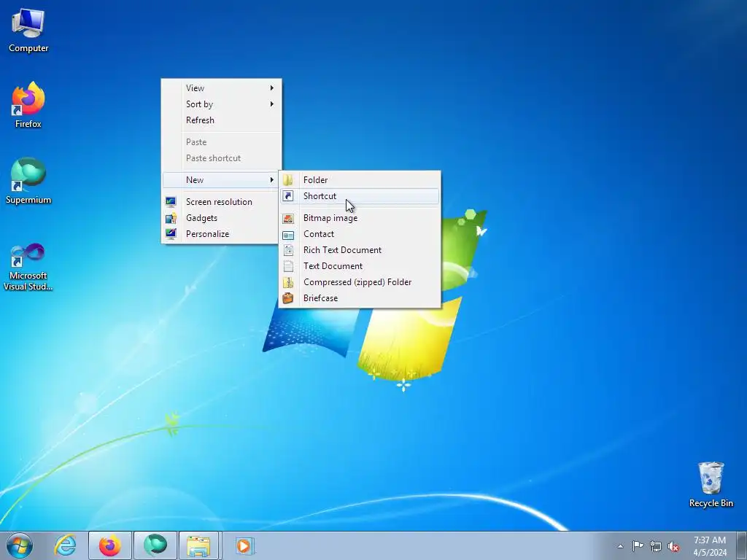Viewport: 747px width, 560px height.
Task: Create a new Text Document
Action: pyautogui.click(x=360, y=266)
